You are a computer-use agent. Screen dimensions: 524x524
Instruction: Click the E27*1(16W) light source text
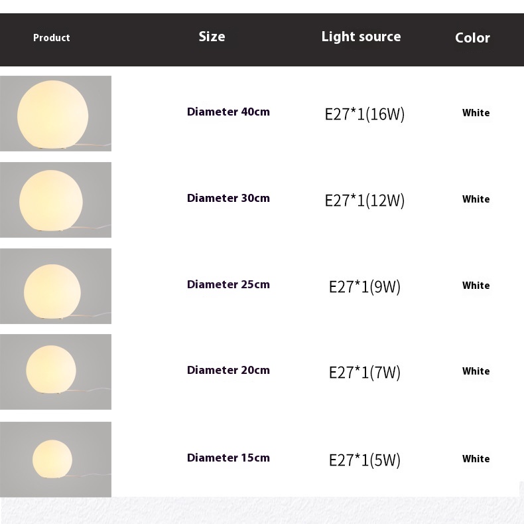[x=364, y=114]
